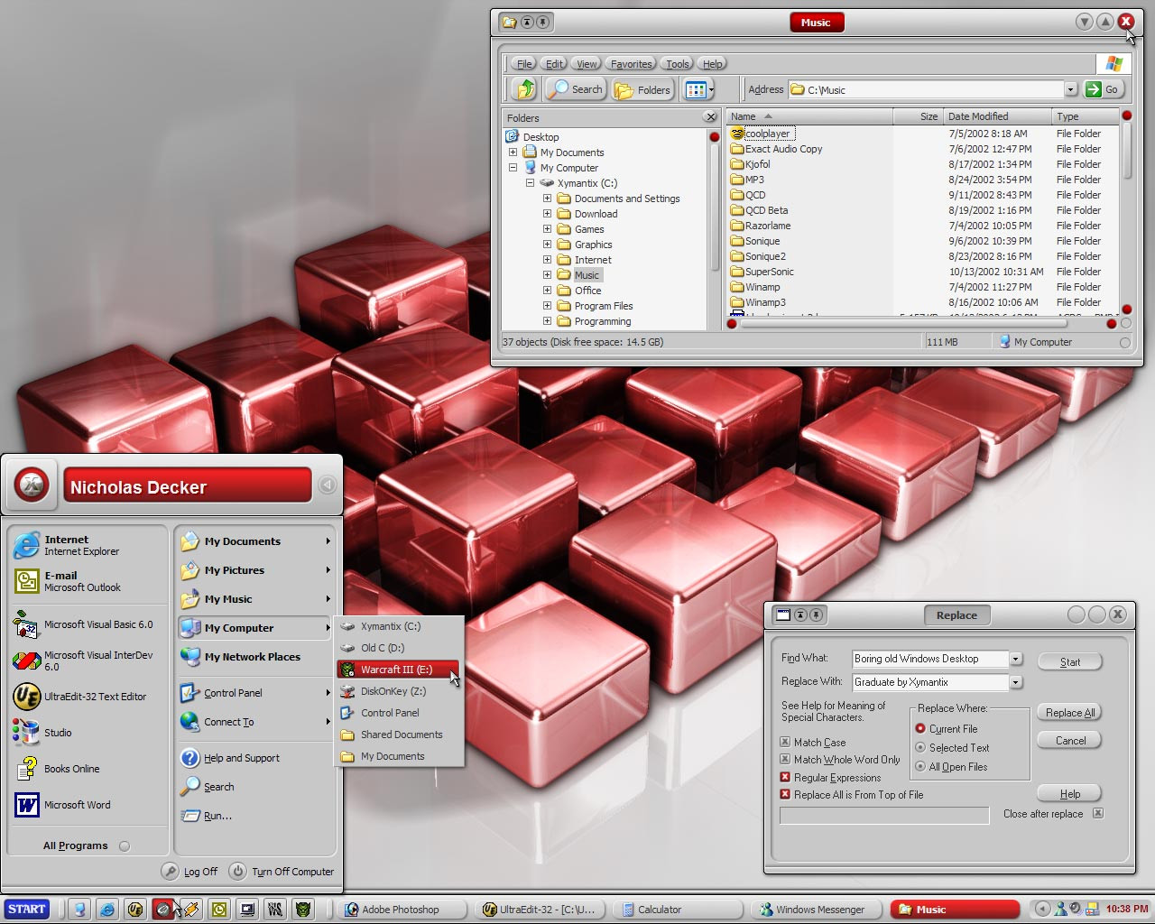Click the Find What input field

tap(929, 659)
